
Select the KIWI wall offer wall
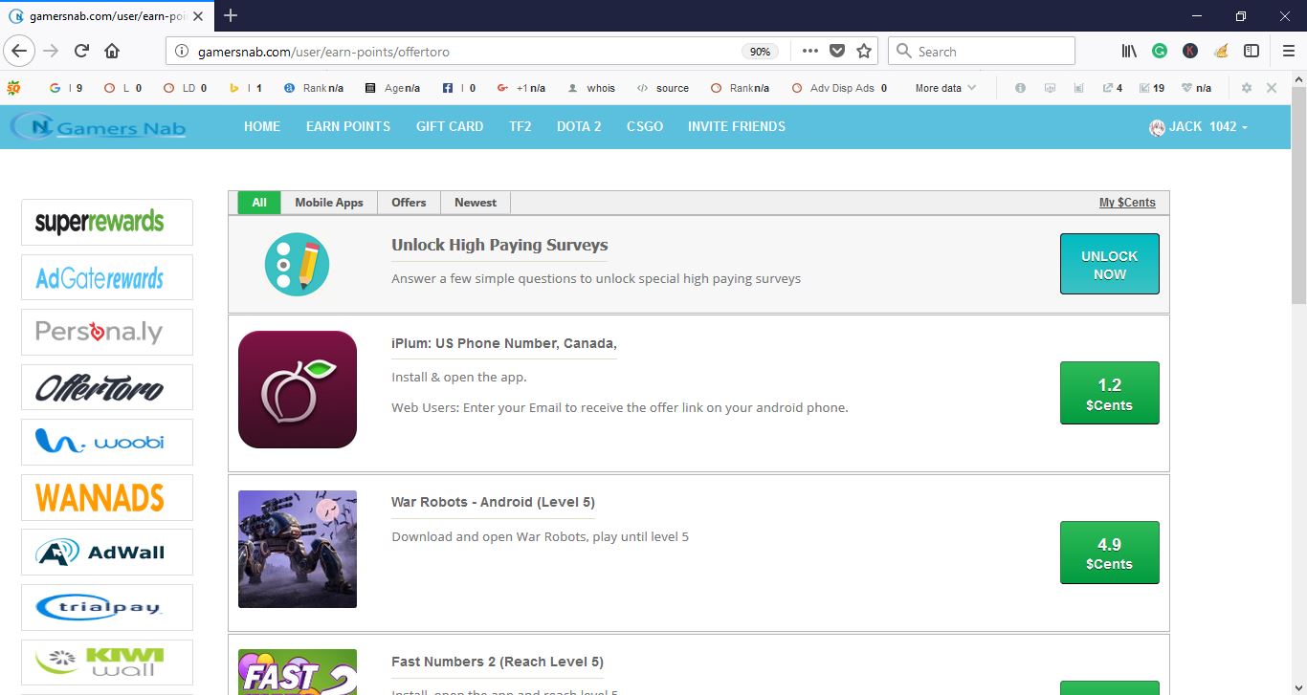click(107, 662)
